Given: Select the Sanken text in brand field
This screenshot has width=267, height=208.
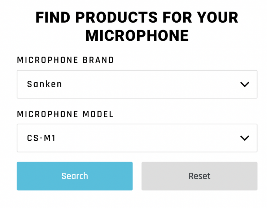Looking at the screenshot, I should click(45, 84).
